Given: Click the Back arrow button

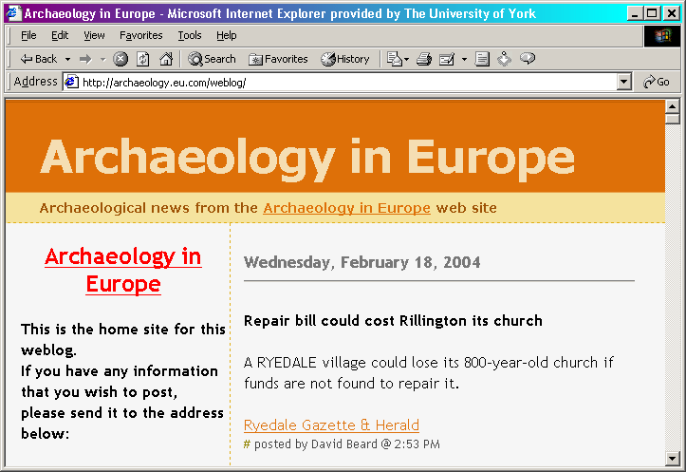Looking at the screenshot, I should coord(39,59).
